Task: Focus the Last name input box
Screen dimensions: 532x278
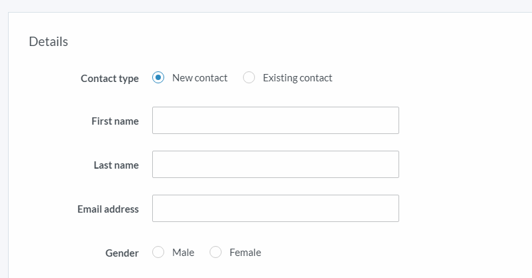Action: (x=275, y=165)
